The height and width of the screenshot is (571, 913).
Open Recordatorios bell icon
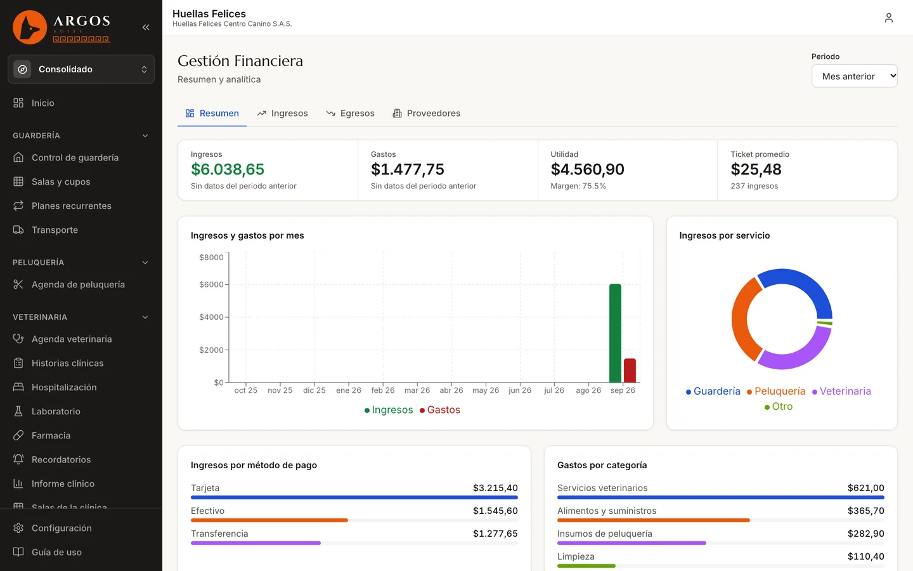(18, 459)
